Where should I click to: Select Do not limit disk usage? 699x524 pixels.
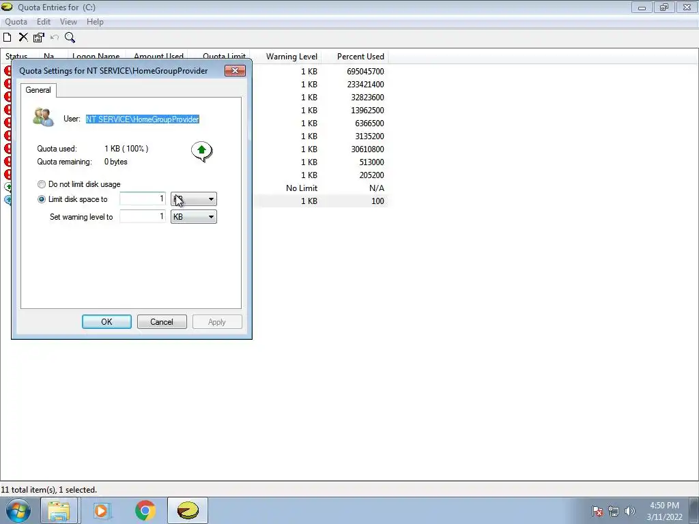pyautogui.click(x=79, y=184)
